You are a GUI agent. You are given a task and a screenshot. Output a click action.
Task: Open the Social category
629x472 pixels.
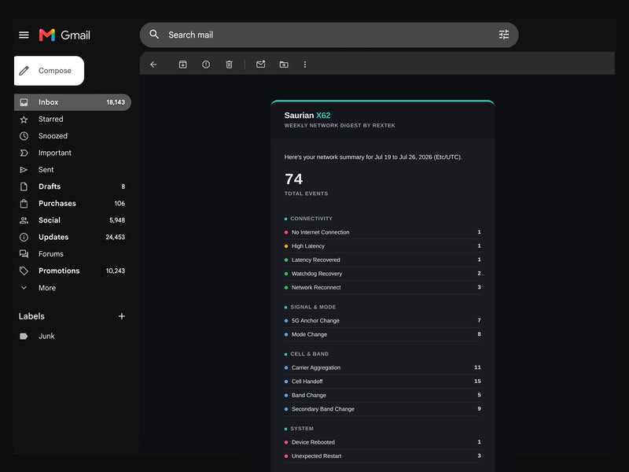tap(72, 220)
